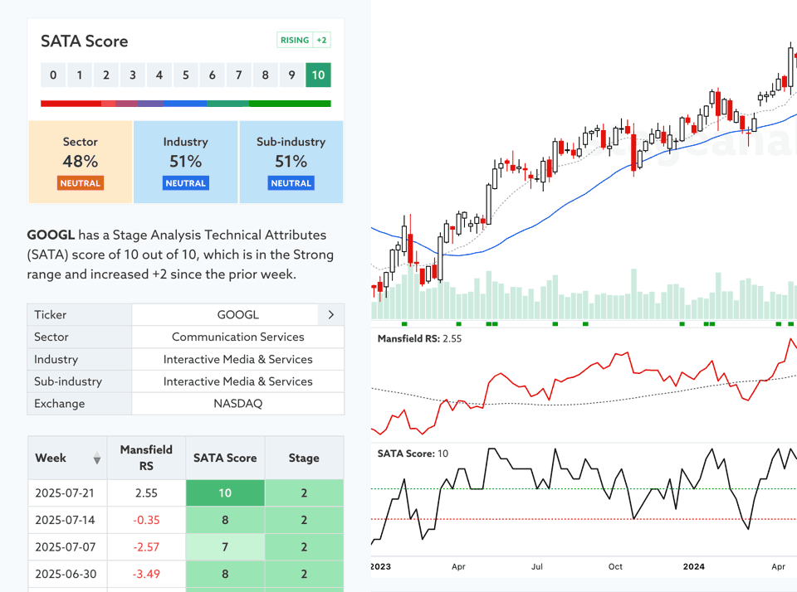
Task: Select the 2025-07-21 week row date
Action: (65, 493)
